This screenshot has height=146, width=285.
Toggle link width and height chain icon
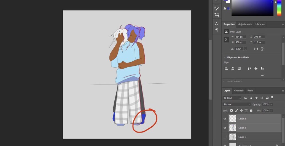[226, 39]
